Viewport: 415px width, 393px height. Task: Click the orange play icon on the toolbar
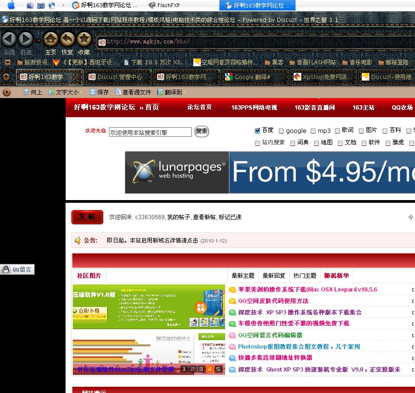(7, 92)
